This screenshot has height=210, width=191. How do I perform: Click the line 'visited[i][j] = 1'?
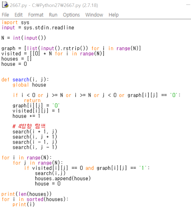tap(36, 111)
